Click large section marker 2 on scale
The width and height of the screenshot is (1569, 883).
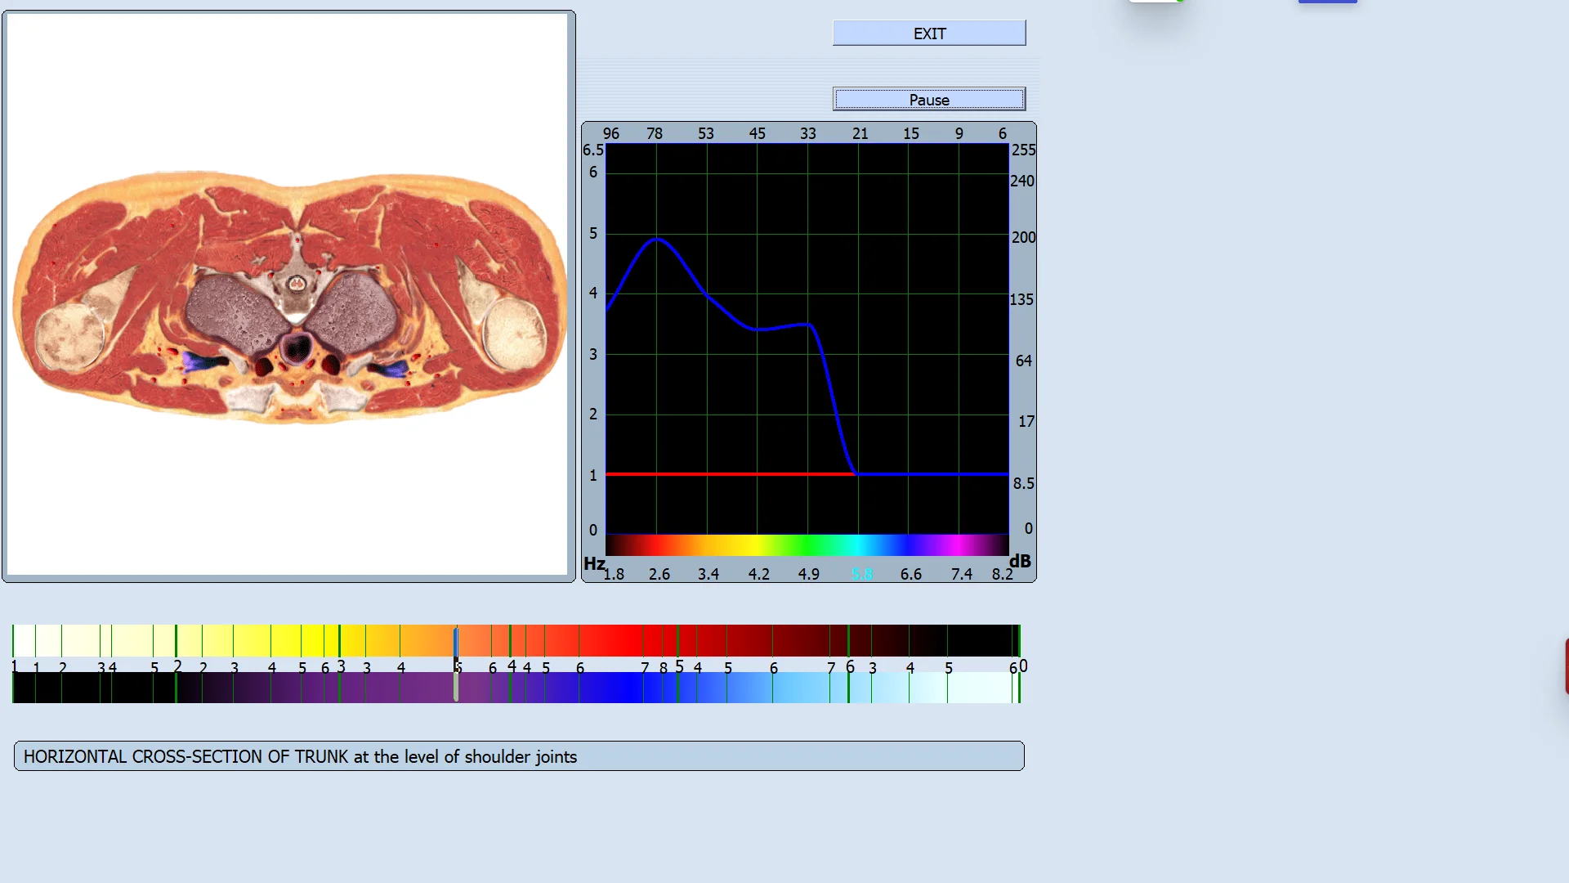177,666
